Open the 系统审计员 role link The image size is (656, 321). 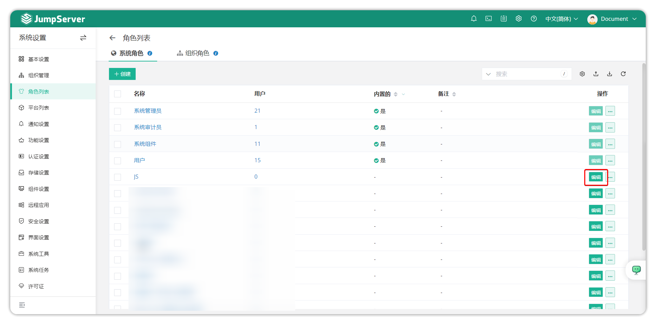(x=148, y=127)
